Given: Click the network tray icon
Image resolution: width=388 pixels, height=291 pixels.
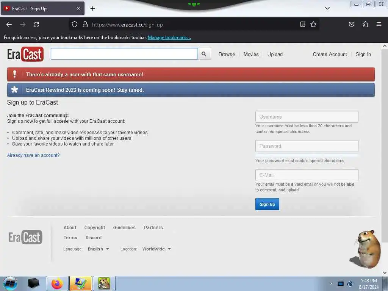Looking at the screenshot, I should [x=341, y=284].
